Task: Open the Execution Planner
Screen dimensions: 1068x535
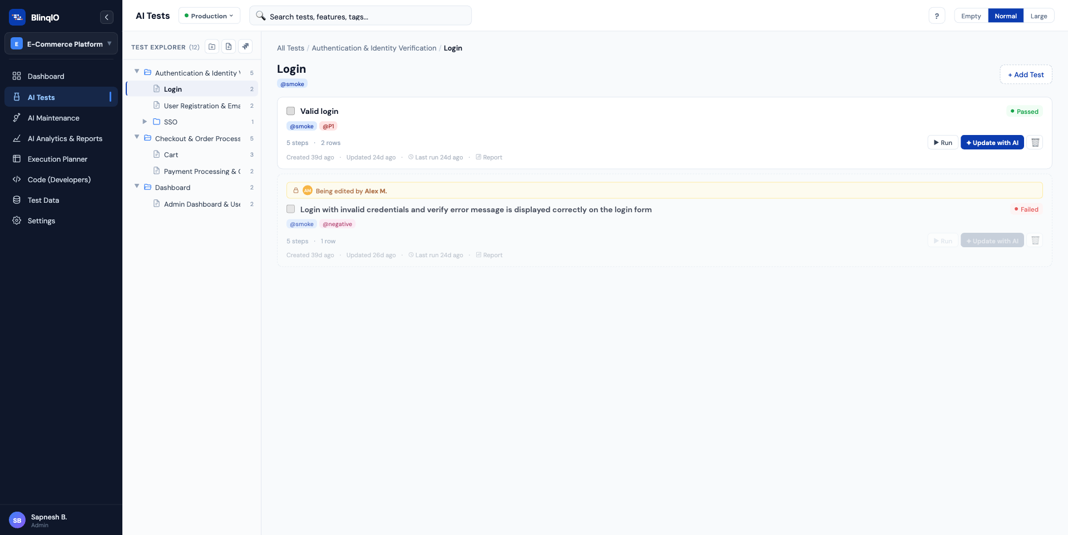Action: (x=57, y=159)
